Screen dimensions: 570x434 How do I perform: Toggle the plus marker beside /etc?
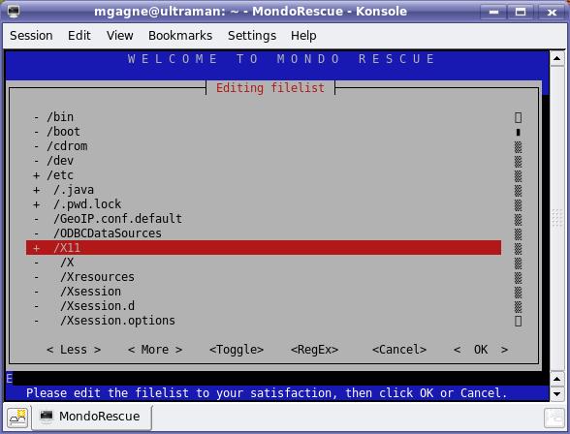(x=37, y=175)
